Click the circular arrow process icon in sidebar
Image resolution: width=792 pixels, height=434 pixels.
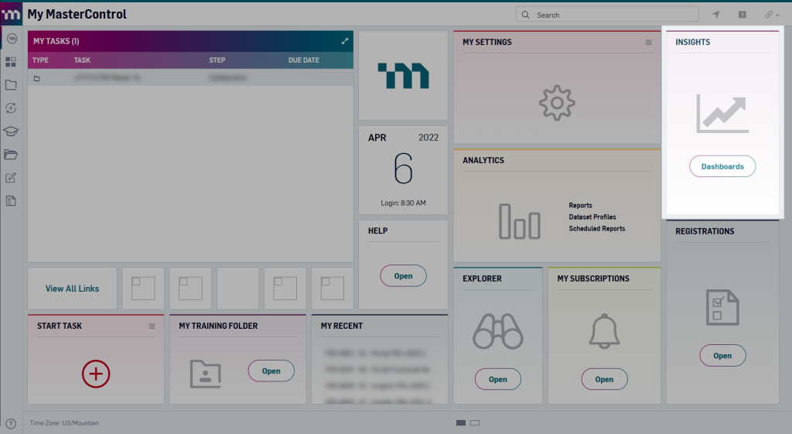coord(11,108)
